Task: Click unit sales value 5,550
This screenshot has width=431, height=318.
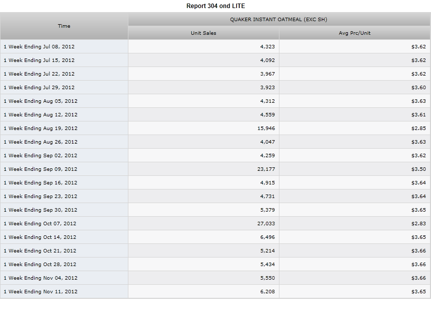Action: tap(267, 278)
